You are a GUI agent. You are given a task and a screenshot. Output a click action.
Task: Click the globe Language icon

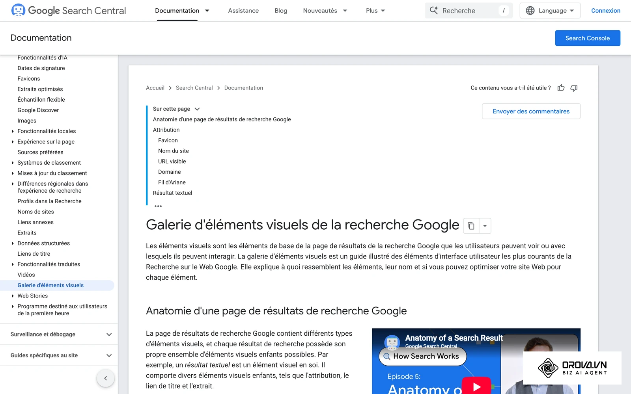coord(530,11)
